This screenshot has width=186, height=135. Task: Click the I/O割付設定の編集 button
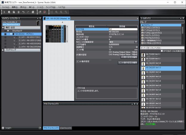pos(129,57)
